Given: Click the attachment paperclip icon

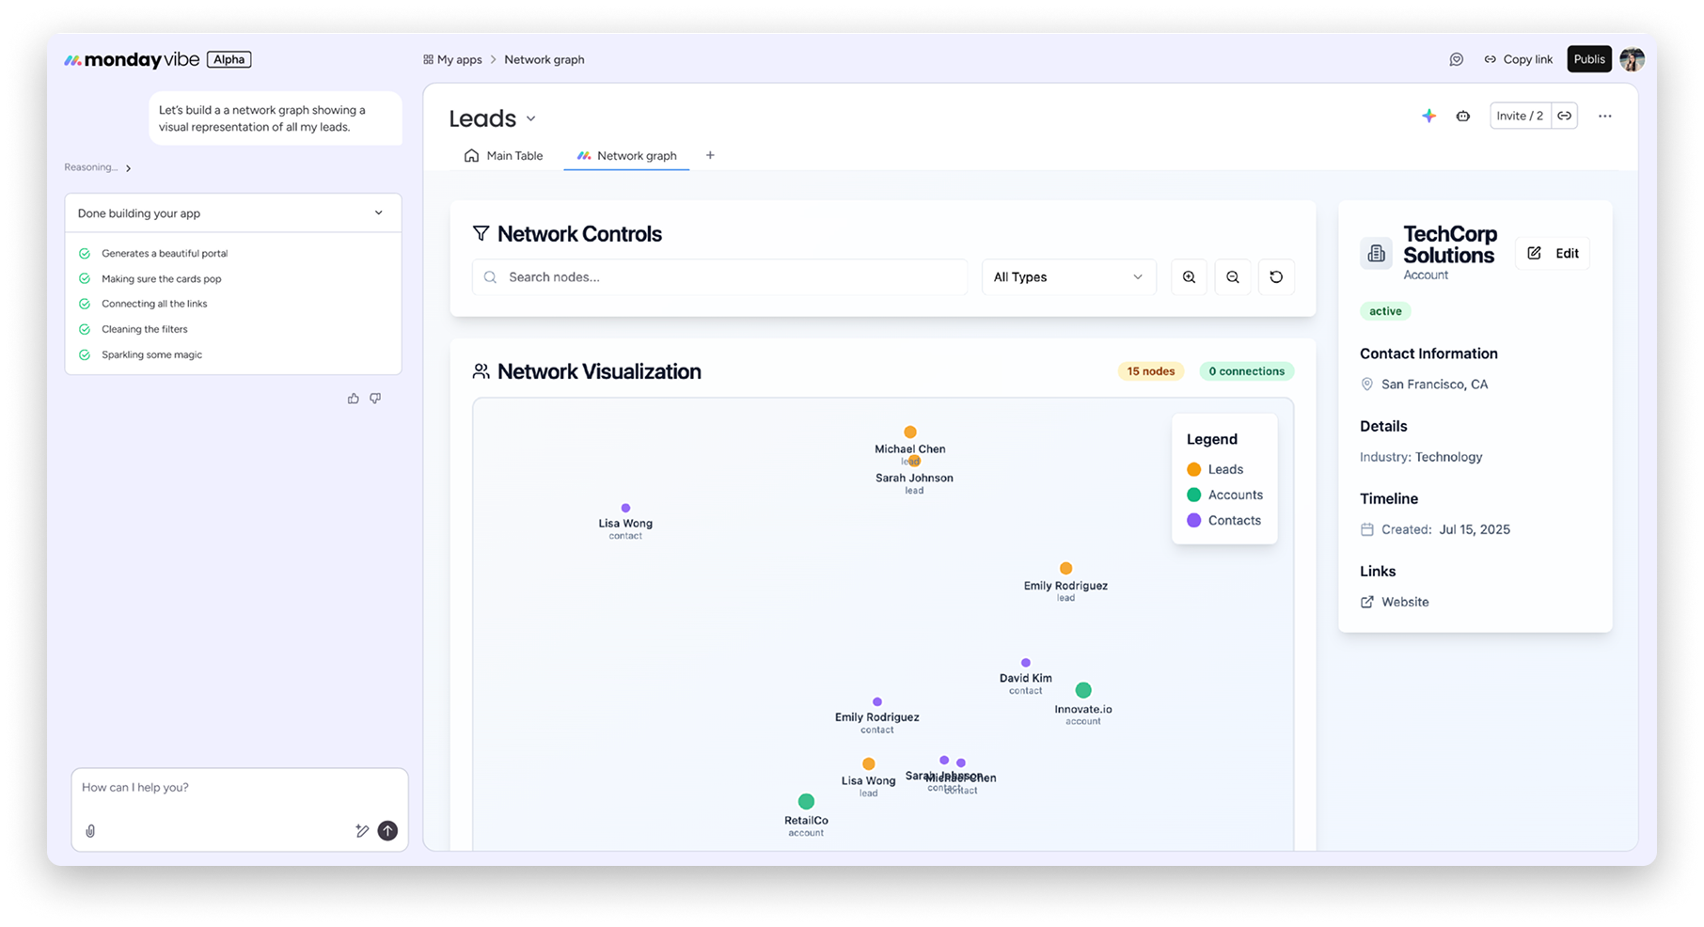Looking at the screenshot, I should pyautogui.click(x=90, y=831).
